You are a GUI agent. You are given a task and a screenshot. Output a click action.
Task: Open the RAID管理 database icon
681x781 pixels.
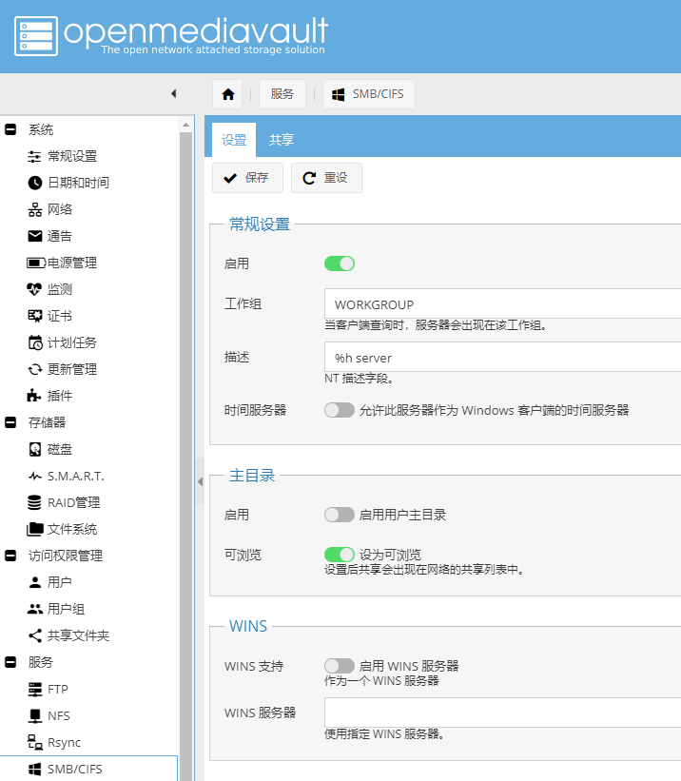click(34, 502)
